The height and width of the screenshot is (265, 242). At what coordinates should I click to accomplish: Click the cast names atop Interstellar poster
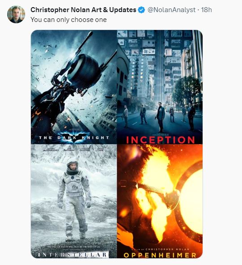pos(73,150)
